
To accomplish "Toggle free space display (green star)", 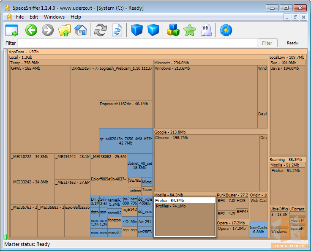I will (189, 30).
